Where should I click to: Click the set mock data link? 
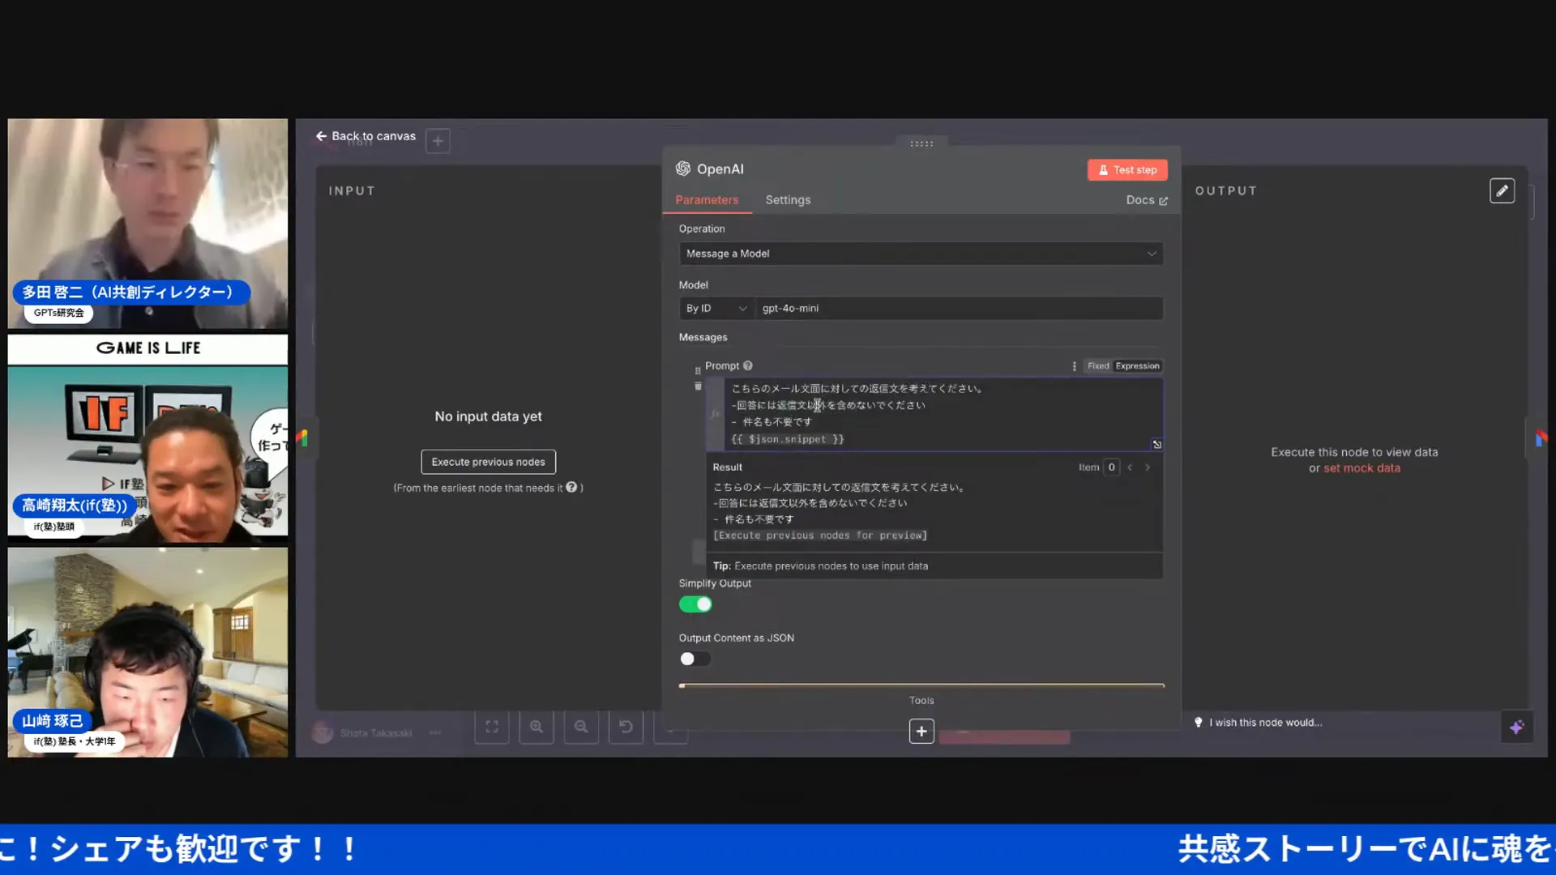point(1361,468)
